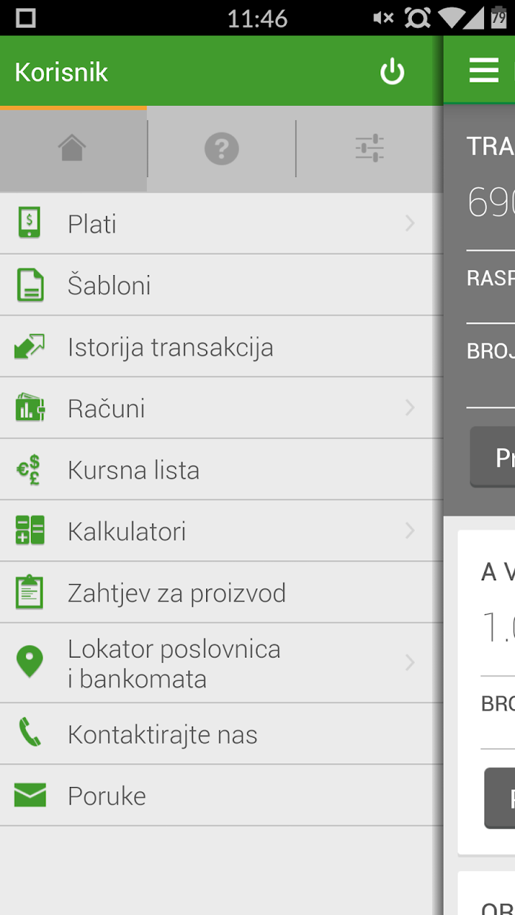
Task: Tap the Šabloni document icon
Action: tap(30, 285)
